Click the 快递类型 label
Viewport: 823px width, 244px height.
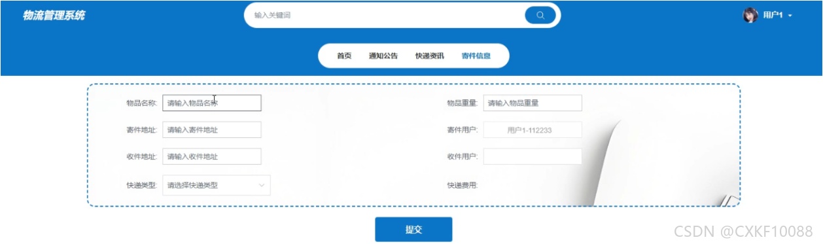pyautogui.click(x=142, y=185)
